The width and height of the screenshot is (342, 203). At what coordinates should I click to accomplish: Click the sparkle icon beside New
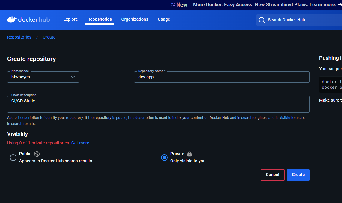[173, 4]
